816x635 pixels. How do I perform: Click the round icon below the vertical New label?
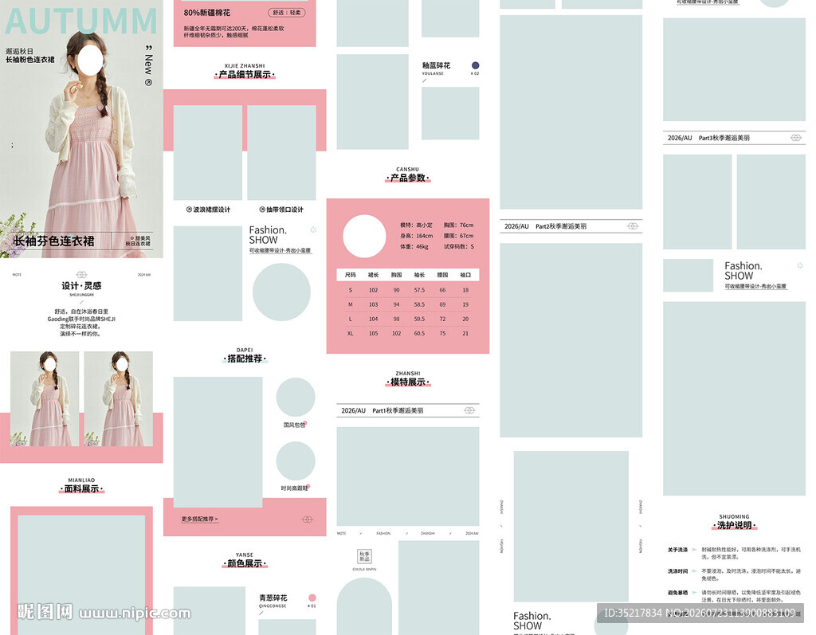tap(148, 82)
